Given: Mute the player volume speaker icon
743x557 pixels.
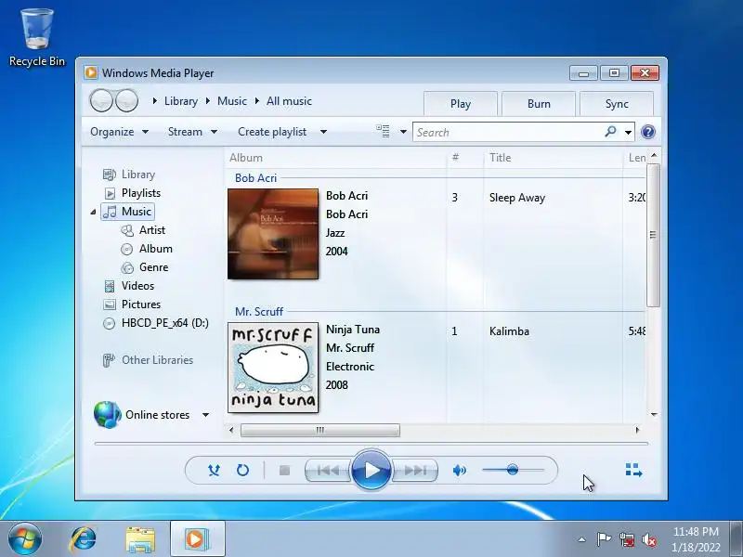Looking at the screenshot, I should click(459, 471).
